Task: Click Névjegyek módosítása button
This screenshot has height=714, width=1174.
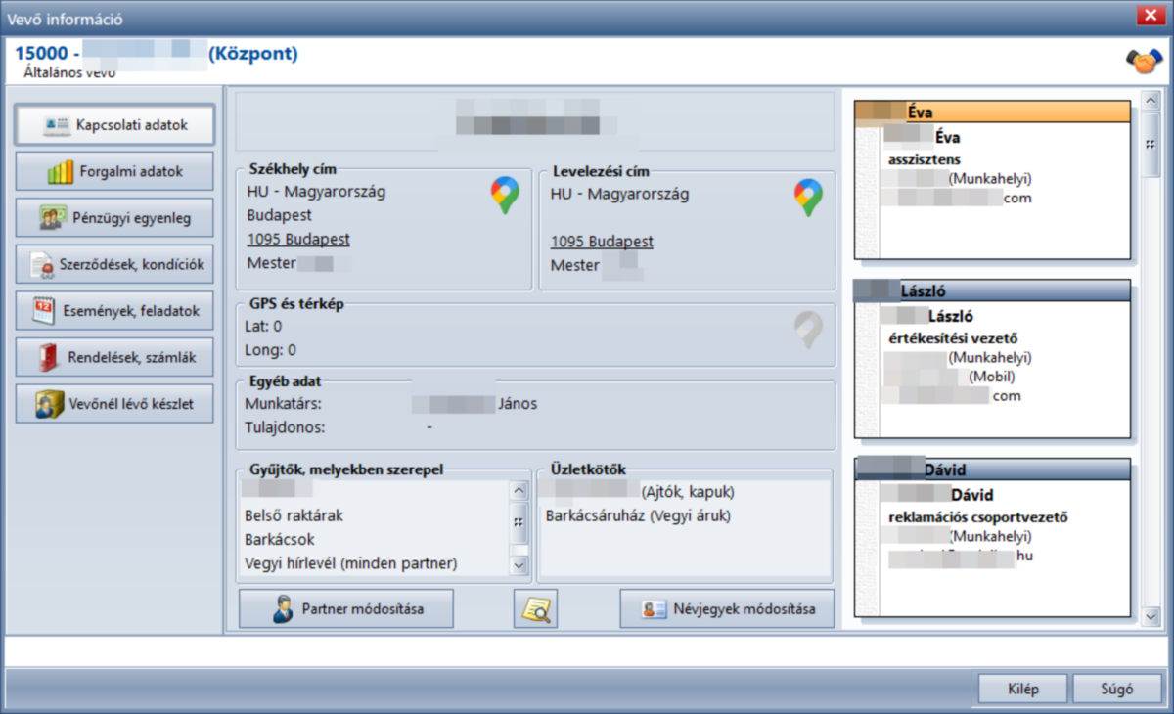Action: [727, 608]
